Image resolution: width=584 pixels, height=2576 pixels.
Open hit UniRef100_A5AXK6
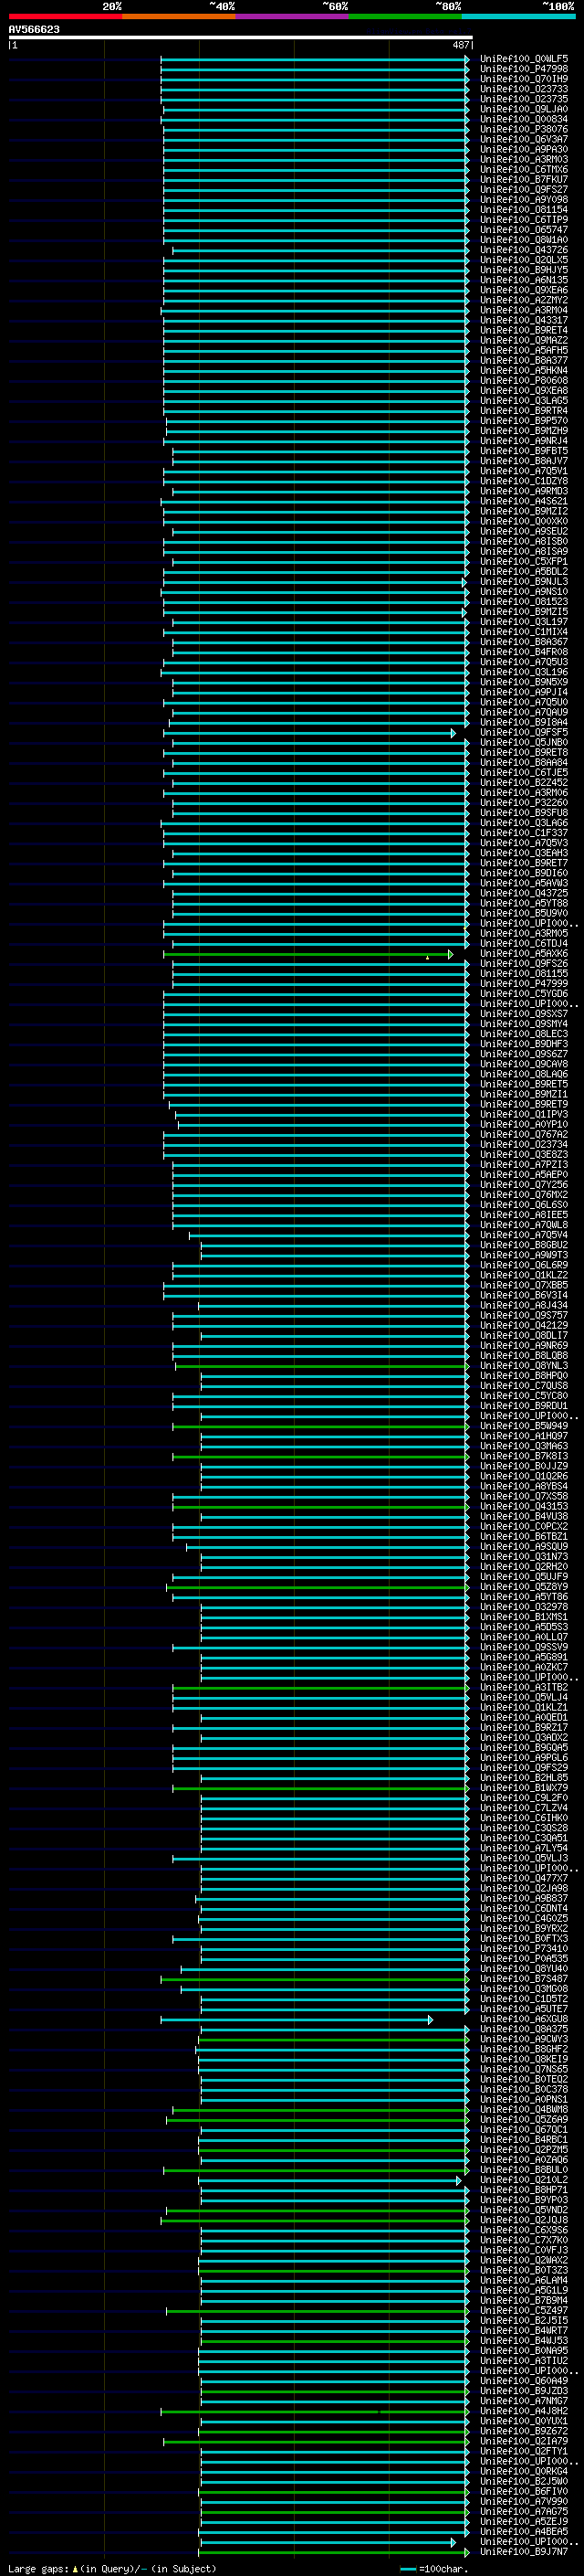coord(524,954)
